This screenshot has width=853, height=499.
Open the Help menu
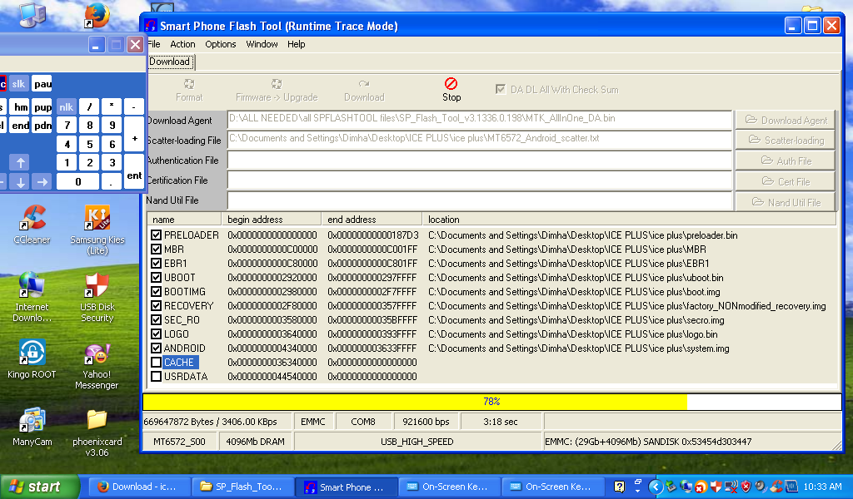296,44
